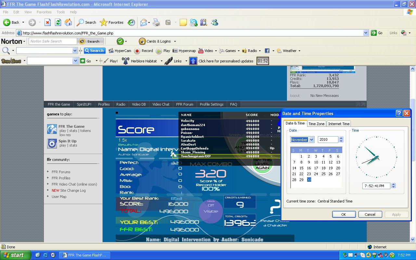
Task: Open the Mail button dropdown arrow
Action: click(x=149, y=22)
